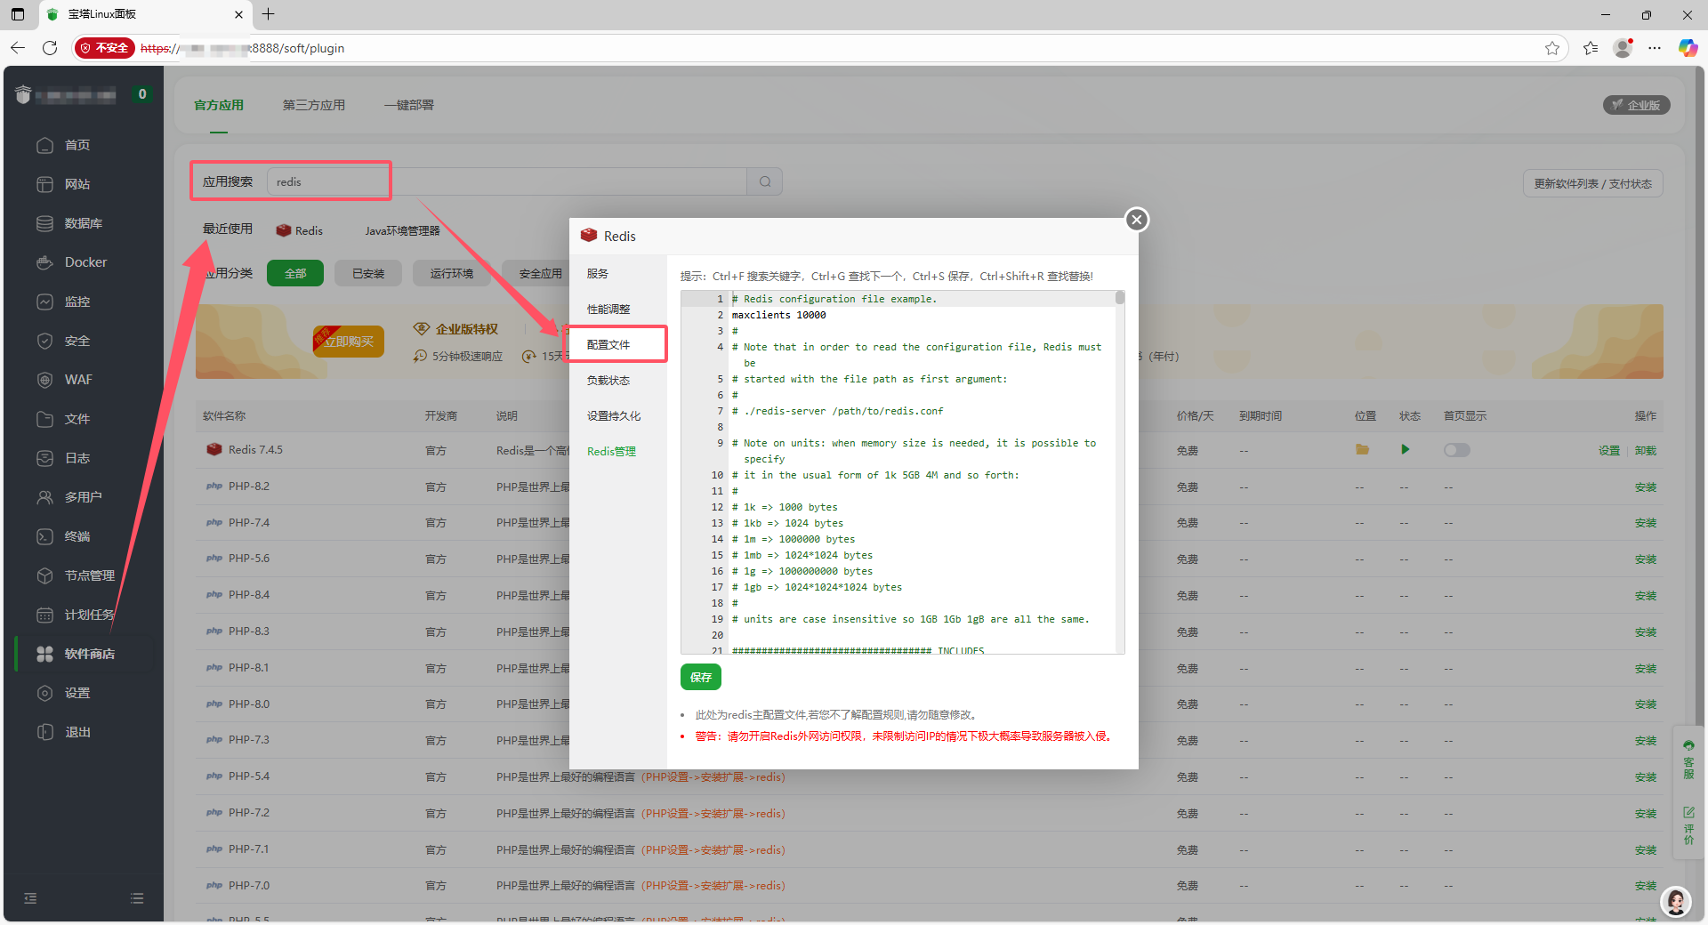Install PHP-8.2 via its 安装 link
The width and height of the screenshot is (1708, 925).
click(x=1647, y=487)
